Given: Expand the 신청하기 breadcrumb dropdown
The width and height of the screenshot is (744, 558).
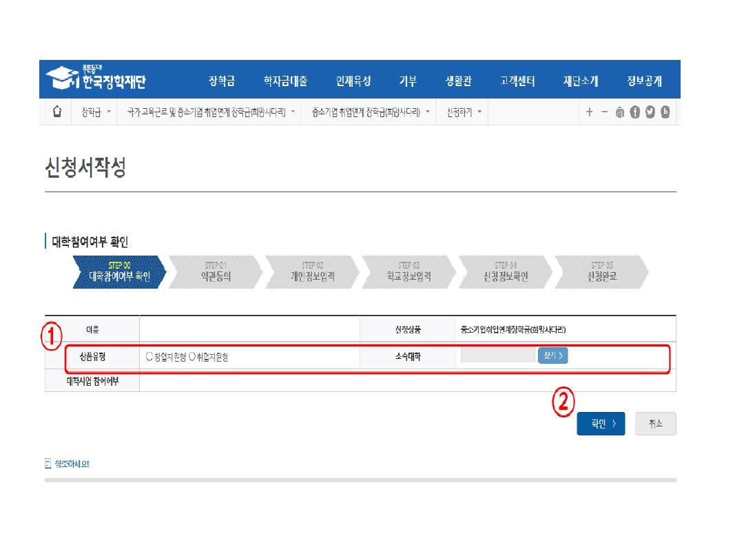Looking at the screenshot, I should click(464, 112).
